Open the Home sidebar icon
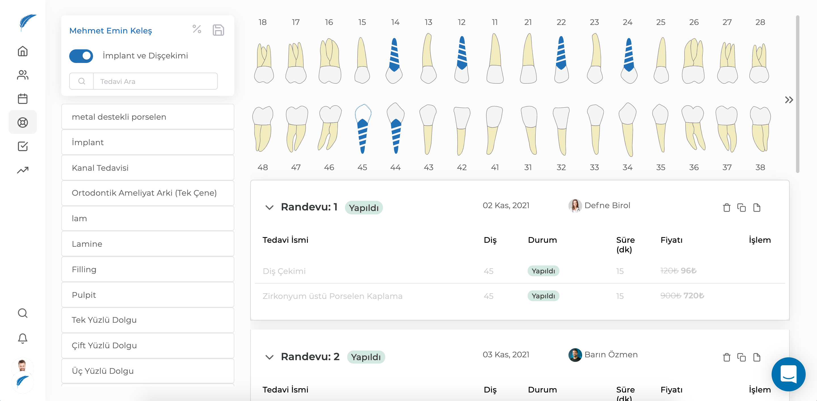This screenshot has height=401, width=817. [22, 51]
